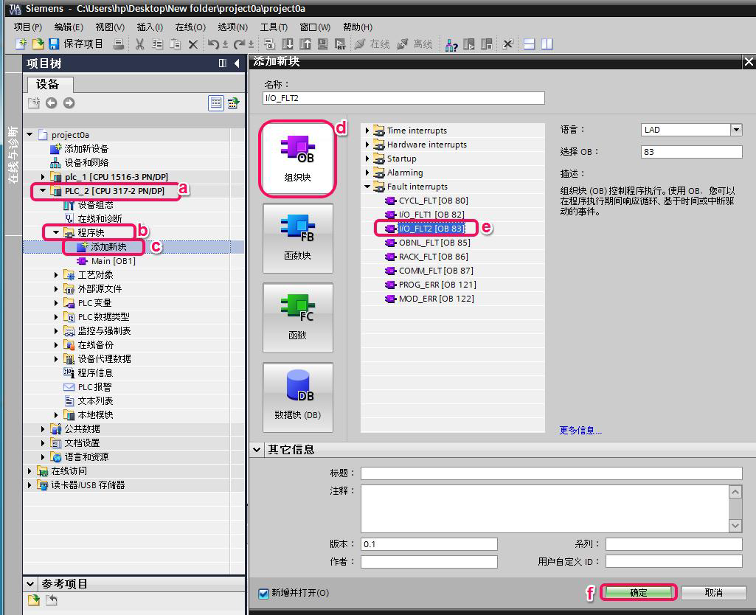Collapse the Fault interrupts folder
The height and width of the screenshot is (615, 756).
pyautogui.click(x=367, y=186)
